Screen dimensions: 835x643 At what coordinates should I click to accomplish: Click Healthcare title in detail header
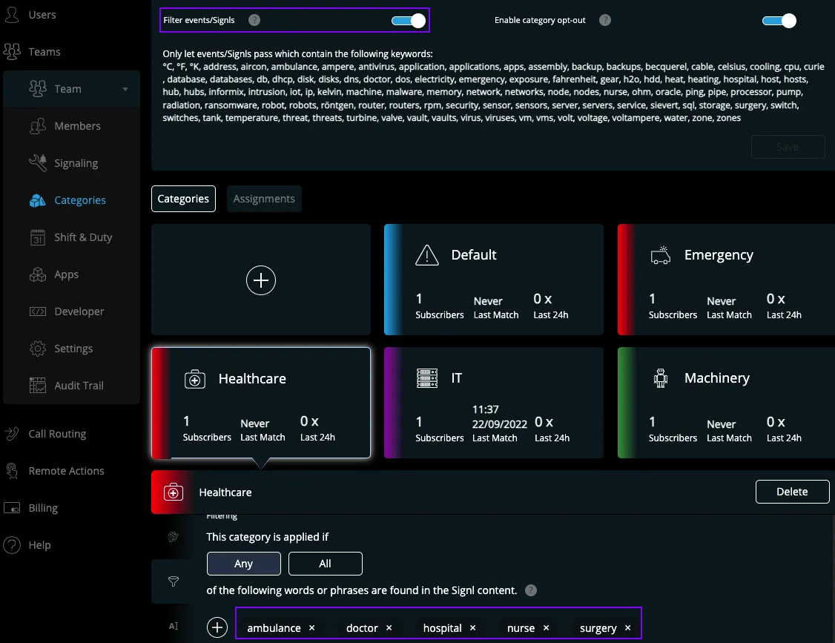[x=225, y=492]
